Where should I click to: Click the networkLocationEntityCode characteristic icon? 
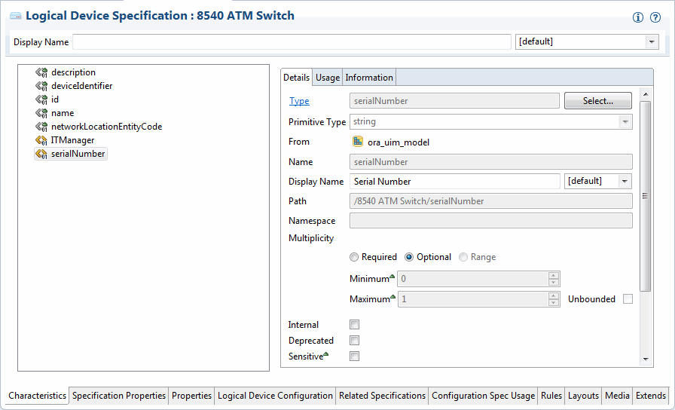tap(41, 127)
